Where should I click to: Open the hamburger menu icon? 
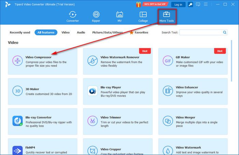click(206, 4)
